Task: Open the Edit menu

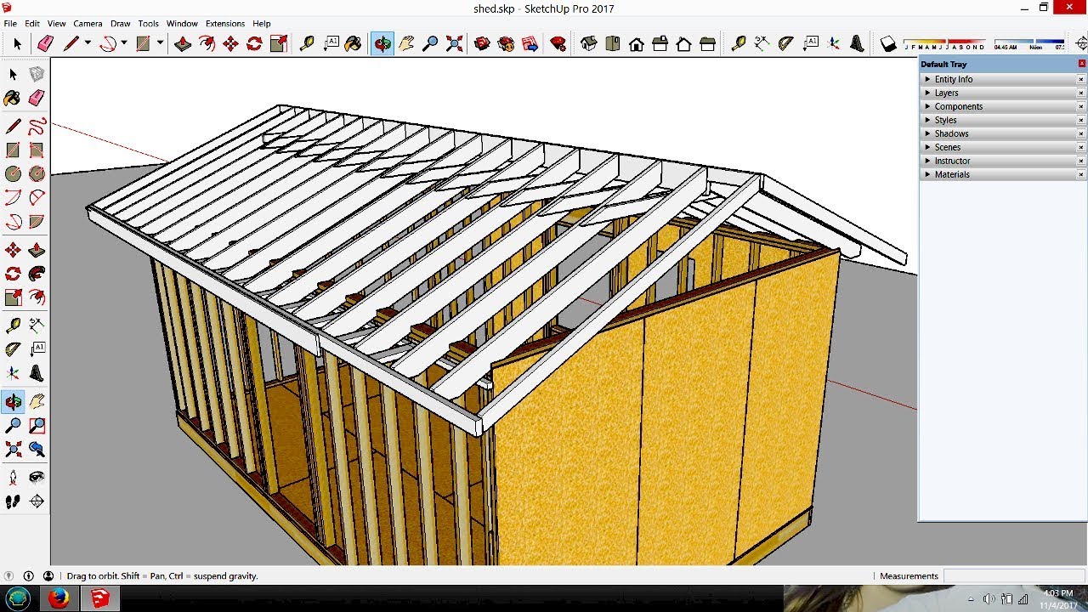Action: 32,24
